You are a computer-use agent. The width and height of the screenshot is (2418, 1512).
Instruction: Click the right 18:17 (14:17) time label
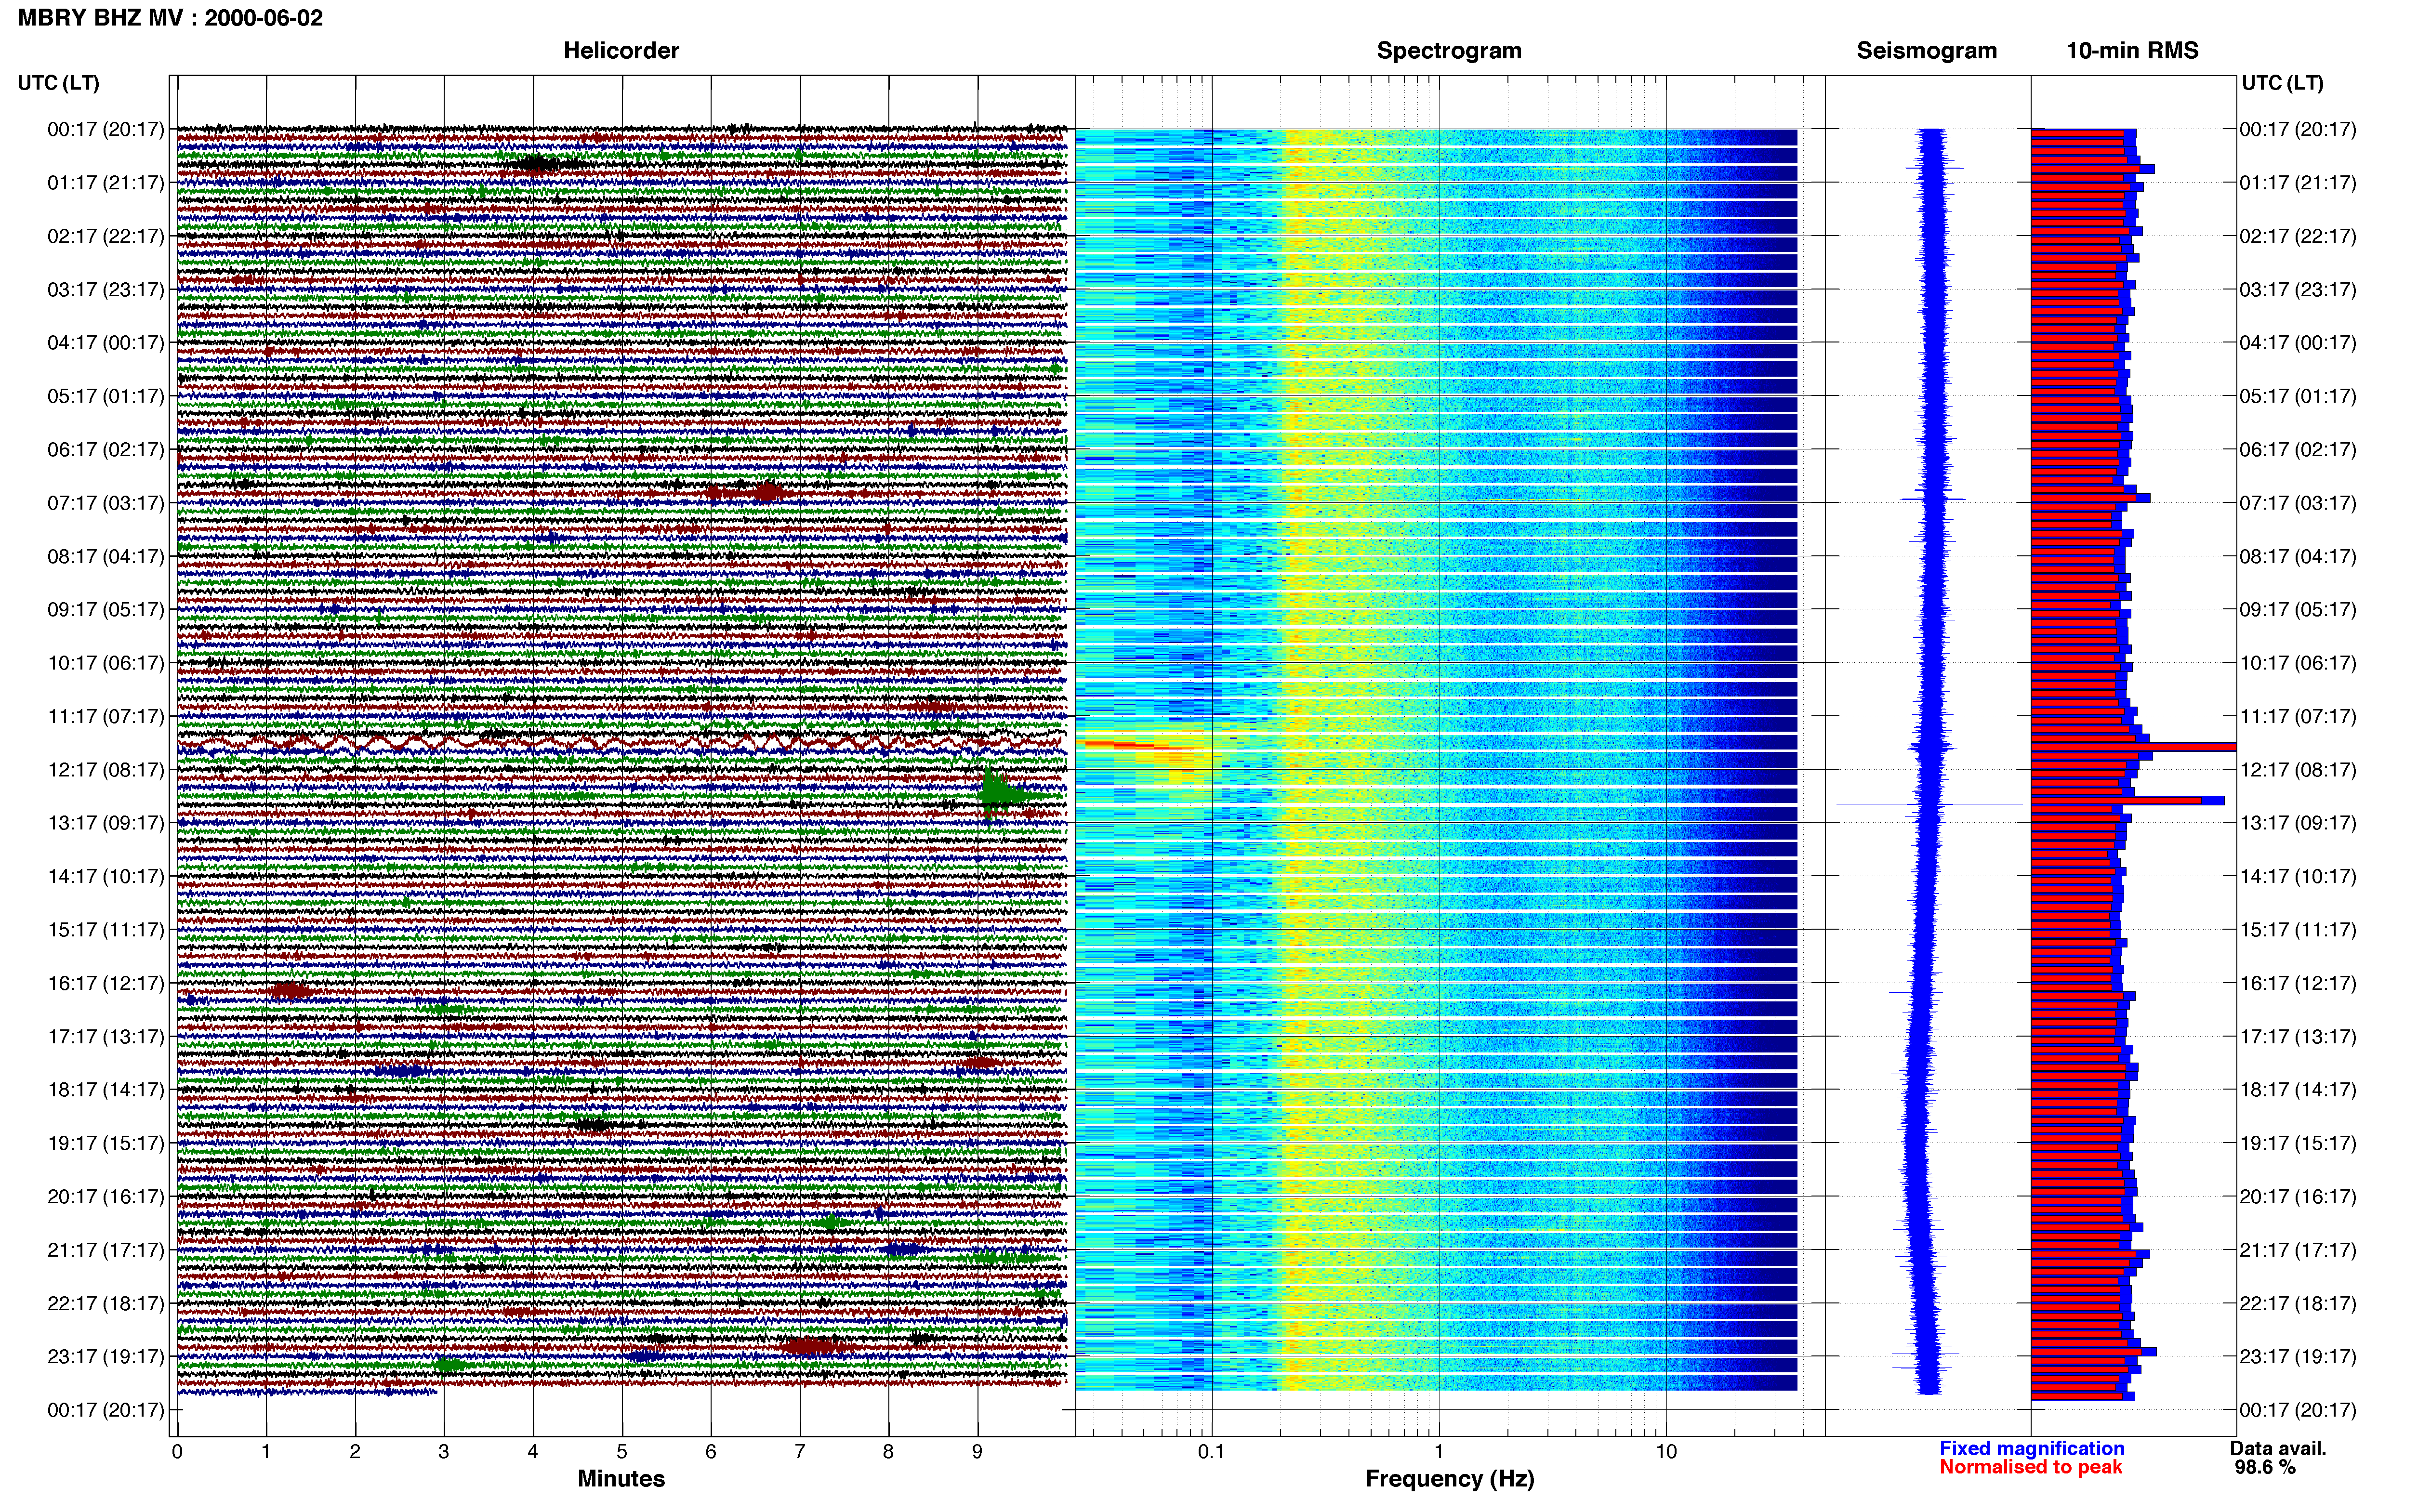click(x=2298, y=1090)
